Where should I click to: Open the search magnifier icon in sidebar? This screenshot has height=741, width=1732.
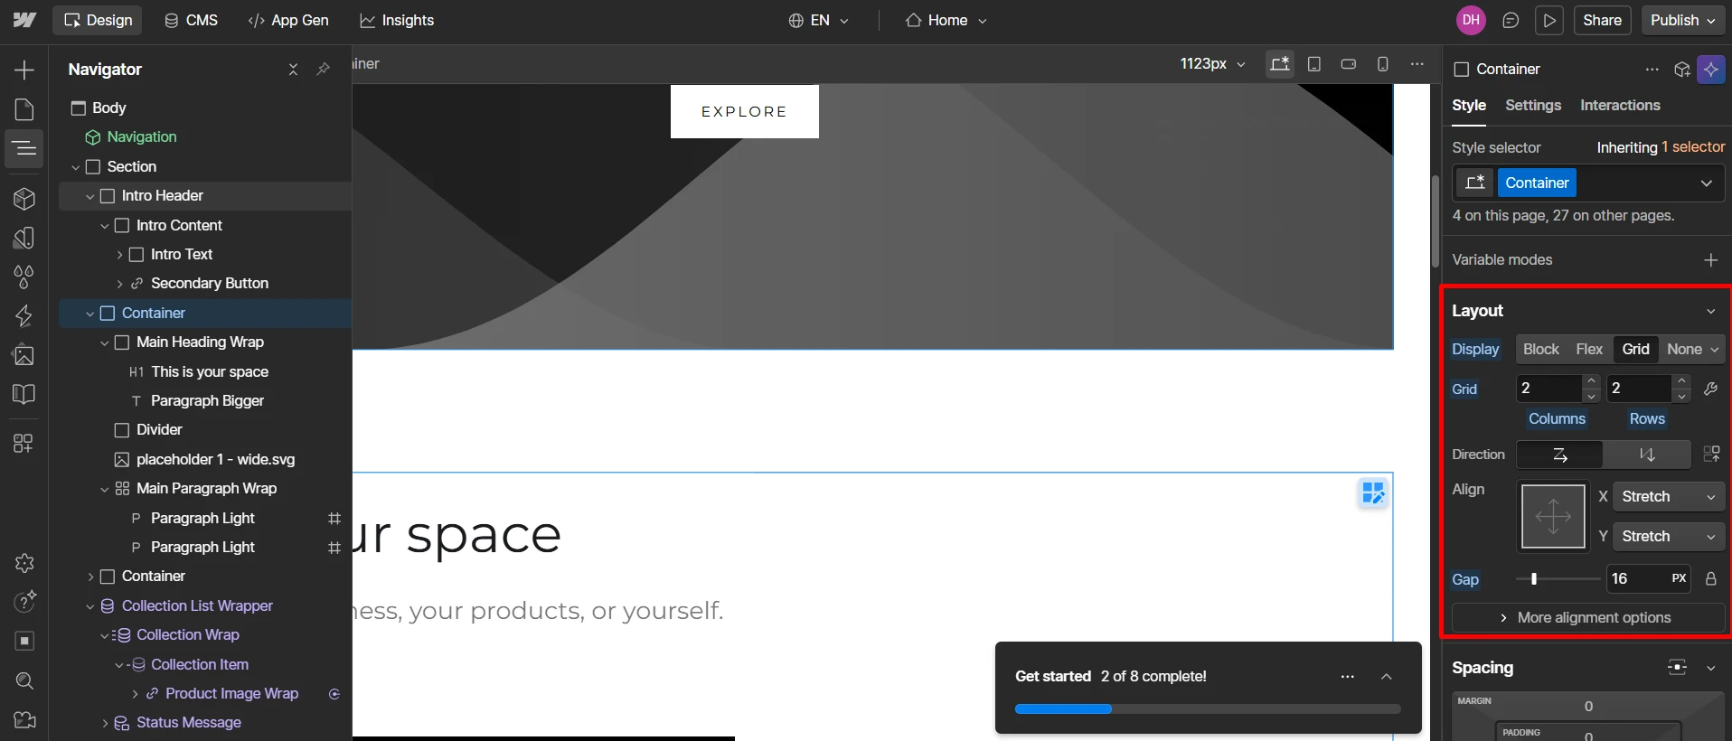point(24,680)
